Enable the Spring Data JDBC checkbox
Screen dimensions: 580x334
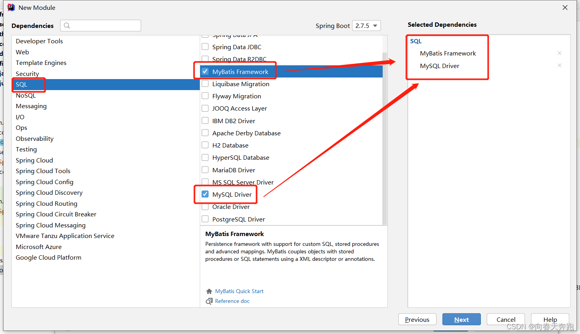(205, 47)
